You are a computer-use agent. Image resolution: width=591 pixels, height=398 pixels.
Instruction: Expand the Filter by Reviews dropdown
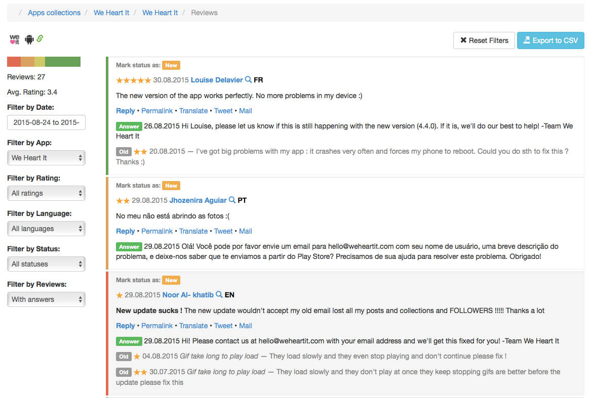[x=47, y=299]
